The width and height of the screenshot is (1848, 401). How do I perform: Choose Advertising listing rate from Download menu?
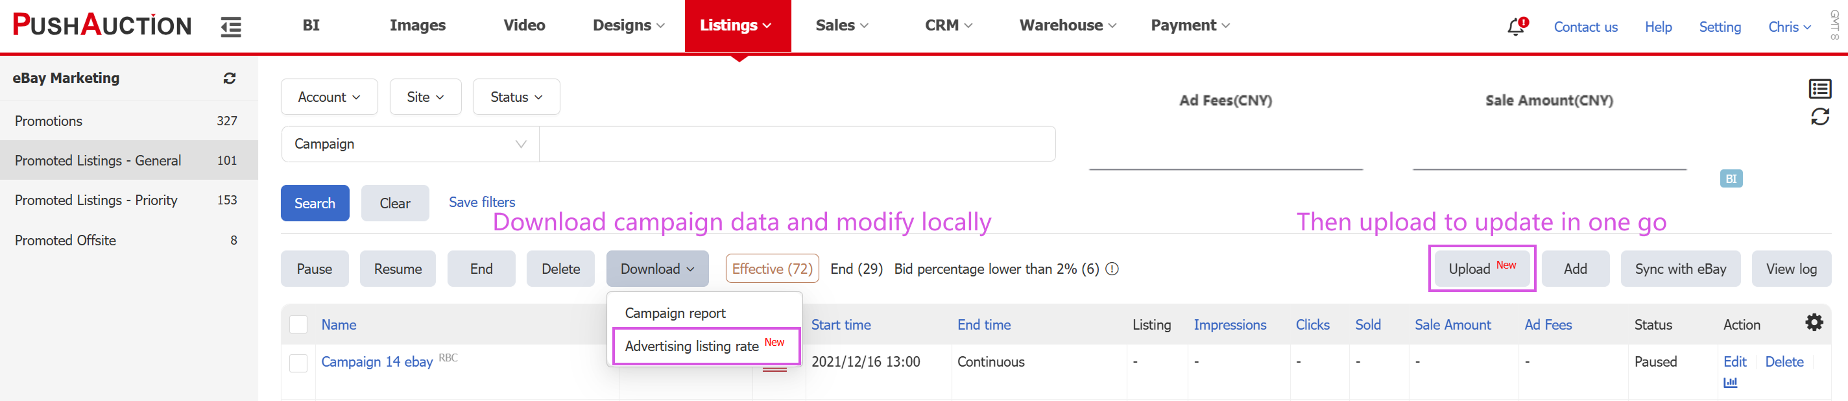point(691,346)
